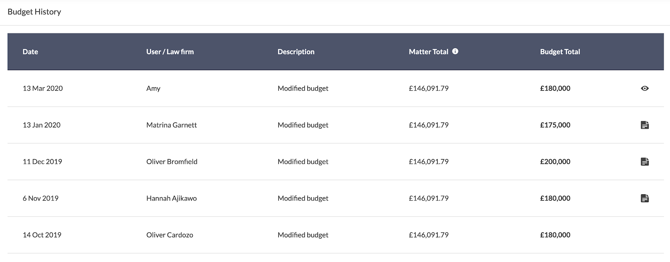Click the Date column header
This screenshot has width=670, height=262.
pos(30,52)
